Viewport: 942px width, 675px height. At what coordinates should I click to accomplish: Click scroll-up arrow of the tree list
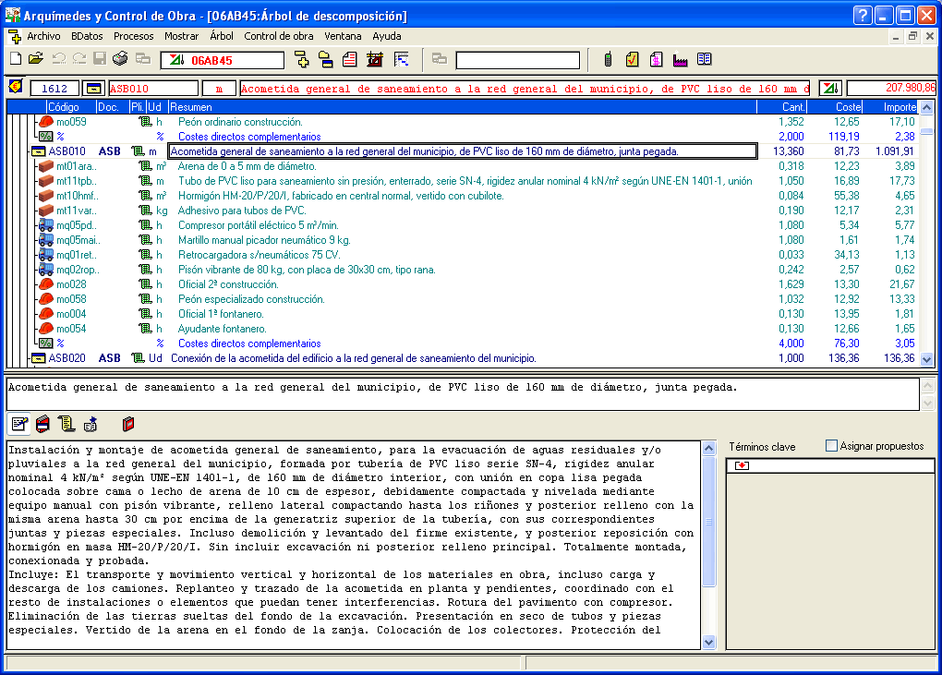(x=927, y=107)
